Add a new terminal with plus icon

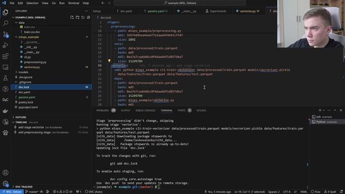(x=320, y=110)
